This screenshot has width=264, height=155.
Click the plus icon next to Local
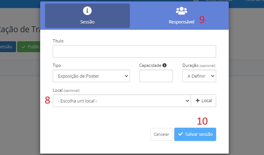198,100
